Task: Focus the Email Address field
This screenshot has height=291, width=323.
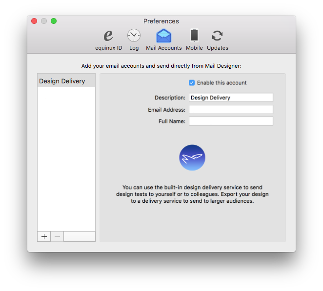Action: [231, 110]
